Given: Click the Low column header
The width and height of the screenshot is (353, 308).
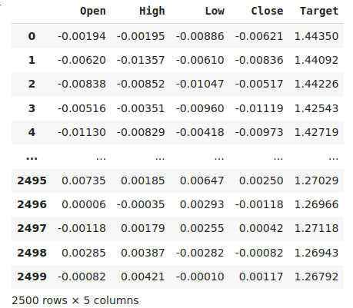Looking at the screenshot, I should 215,11.
